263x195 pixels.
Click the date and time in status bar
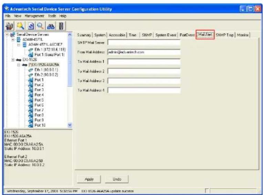pyautogui.click(x=42, y=191)
